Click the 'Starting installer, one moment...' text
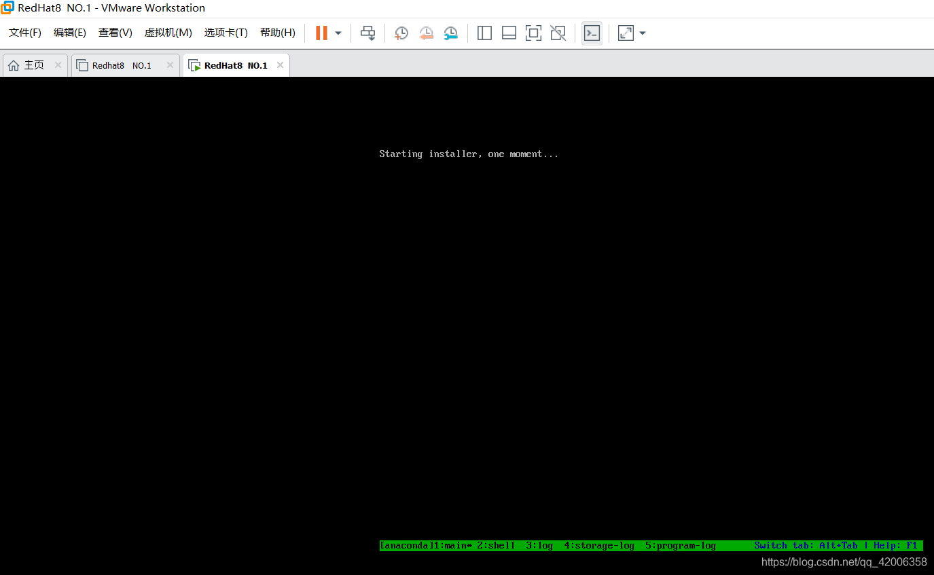This screenshot has height=575, width=934. [469, 154]
